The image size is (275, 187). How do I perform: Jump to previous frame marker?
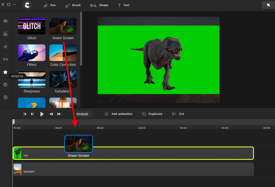click(x=25, y=114)
